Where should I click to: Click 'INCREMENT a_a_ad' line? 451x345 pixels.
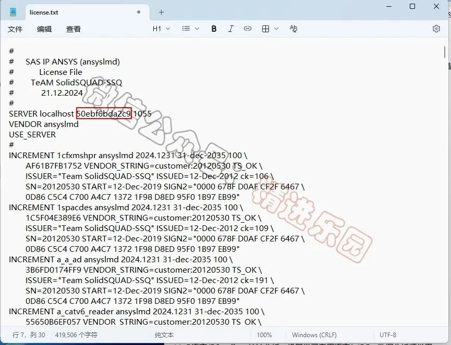[x=121, y=260]
